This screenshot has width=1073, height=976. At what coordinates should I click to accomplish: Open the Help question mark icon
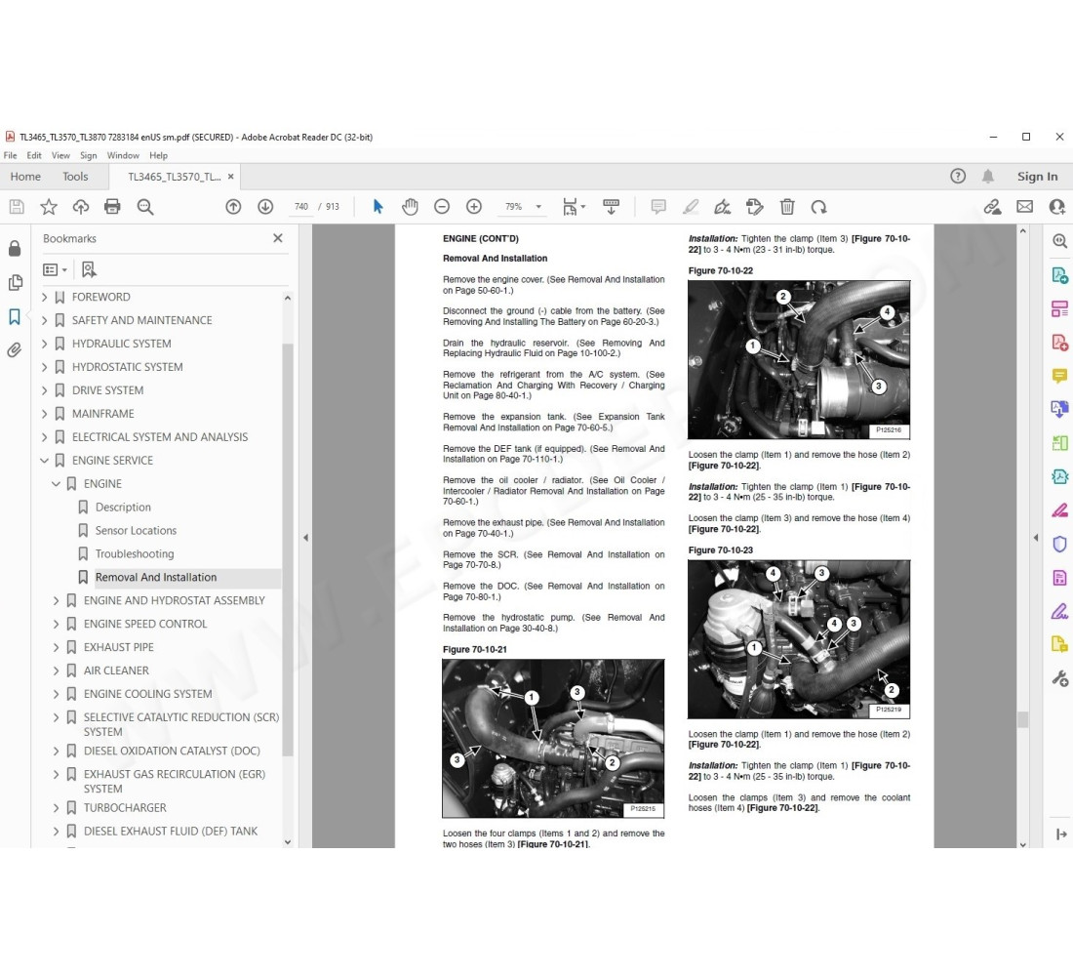click(958, 177)
